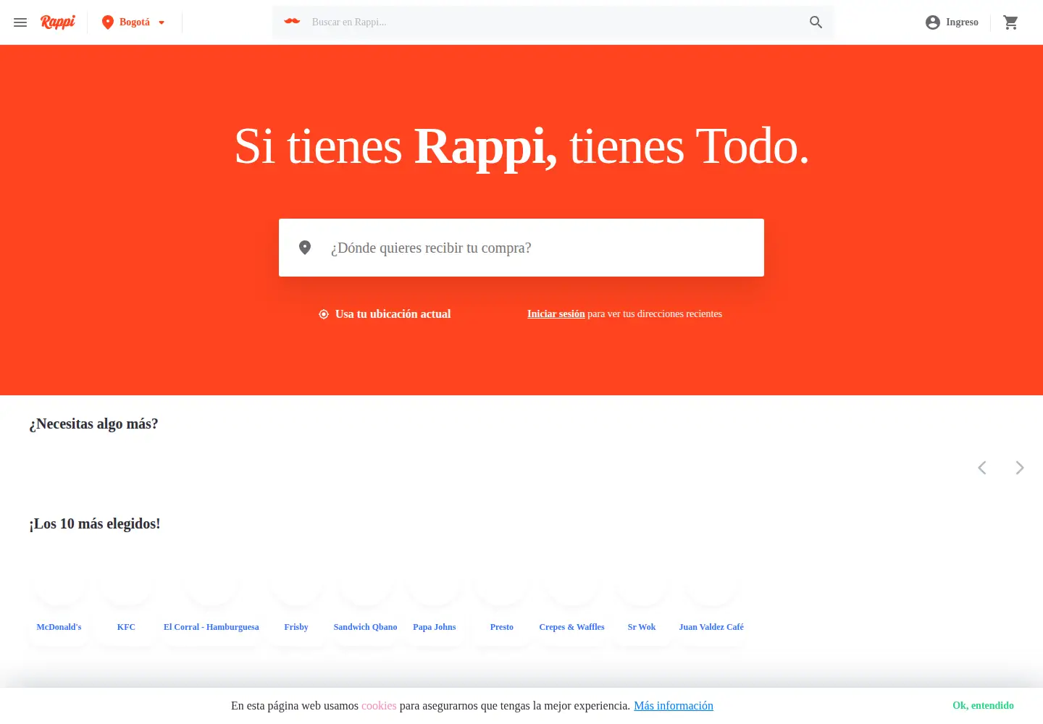Accept cookies with Ok, entendido

(983, 706)
